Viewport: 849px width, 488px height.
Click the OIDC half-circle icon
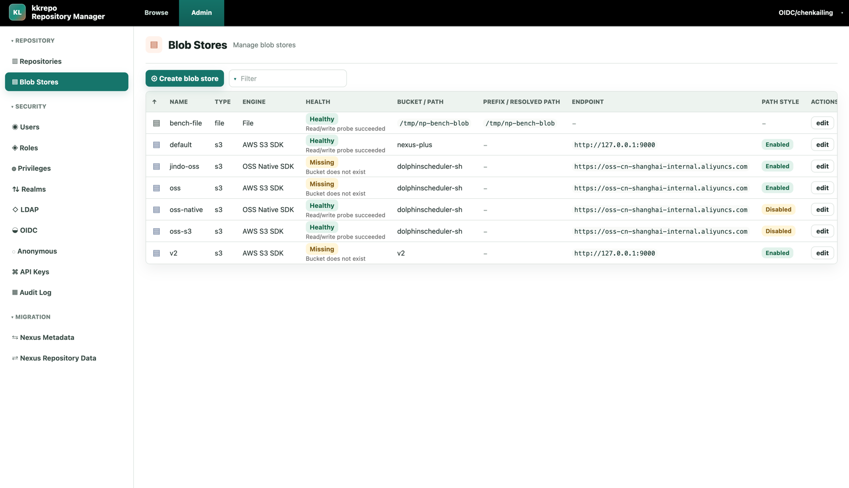[x=15, y=230]
